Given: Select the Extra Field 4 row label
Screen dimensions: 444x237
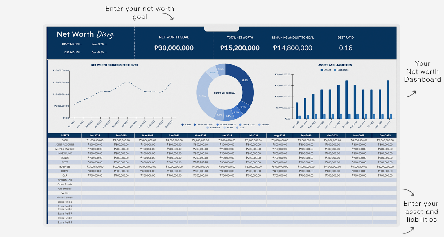Looking at the screenshot, I should pos(65,202).
